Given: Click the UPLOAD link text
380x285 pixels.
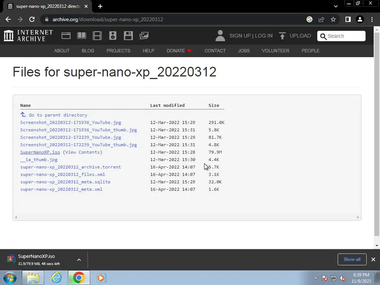Looking at the screenshot, I should click(300, 36).
